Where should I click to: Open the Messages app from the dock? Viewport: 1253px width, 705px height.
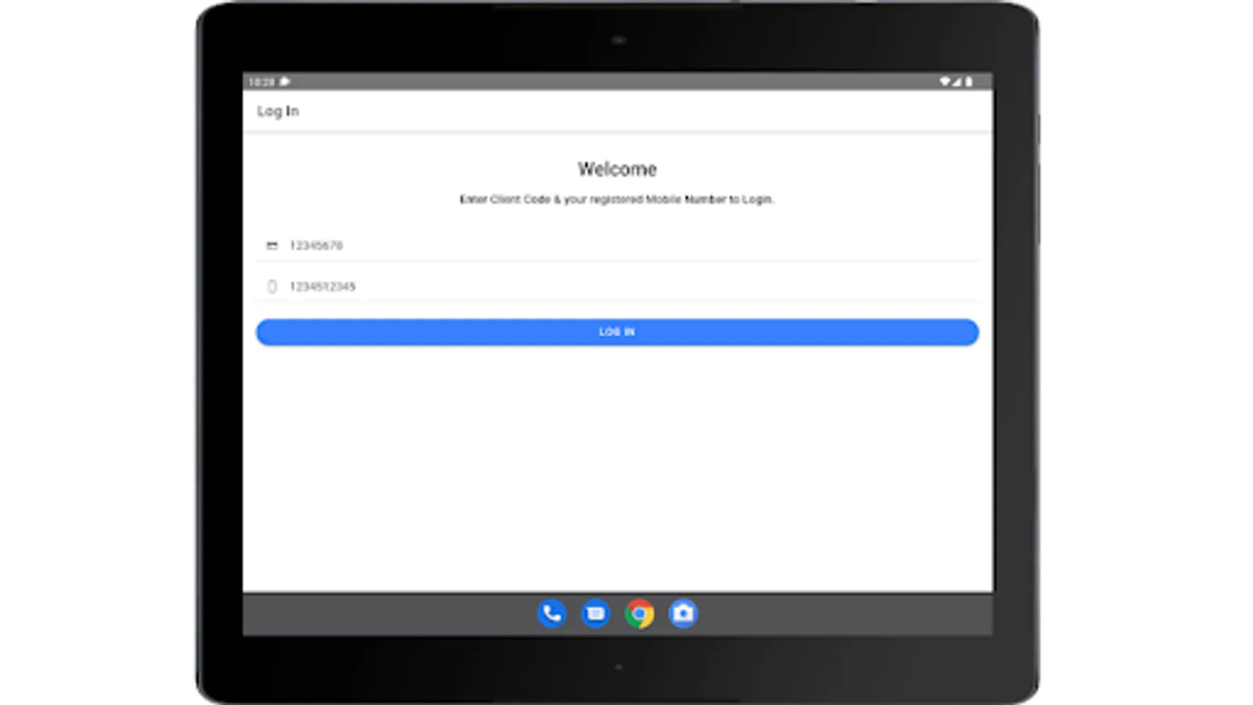596,614
